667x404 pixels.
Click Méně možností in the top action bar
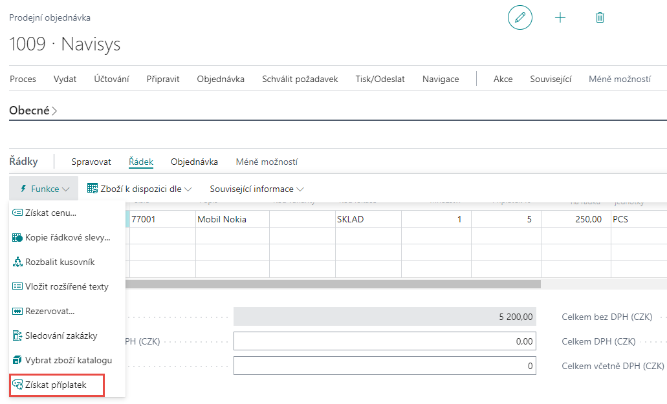pos(620,79)
